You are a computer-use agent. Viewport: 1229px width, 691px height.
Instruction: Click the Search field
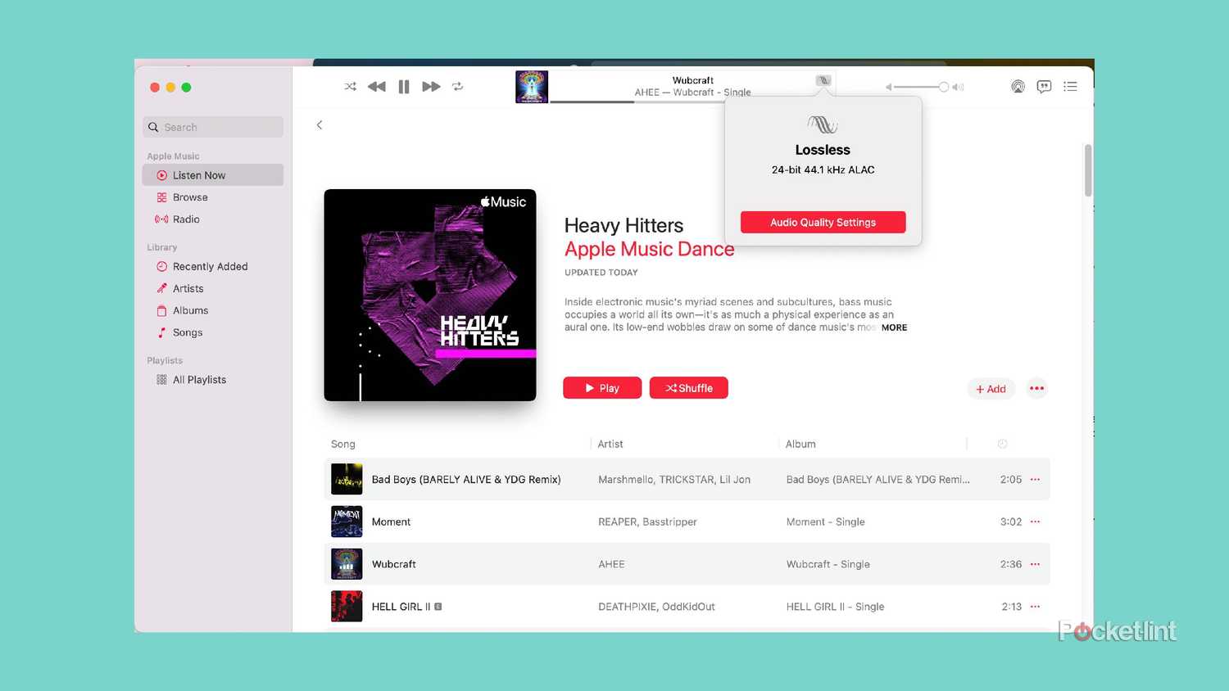[x=212, y=127]
